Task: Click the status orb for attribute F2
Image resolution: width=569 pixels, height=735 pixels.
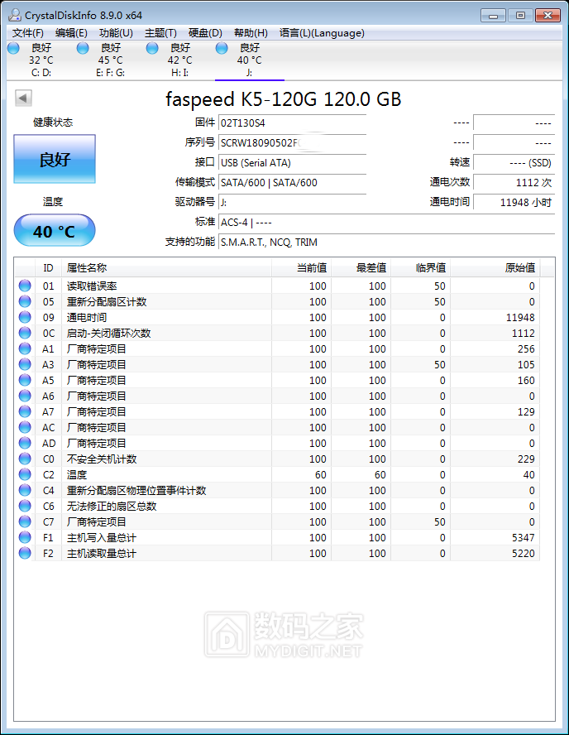Action: (25, 553)
